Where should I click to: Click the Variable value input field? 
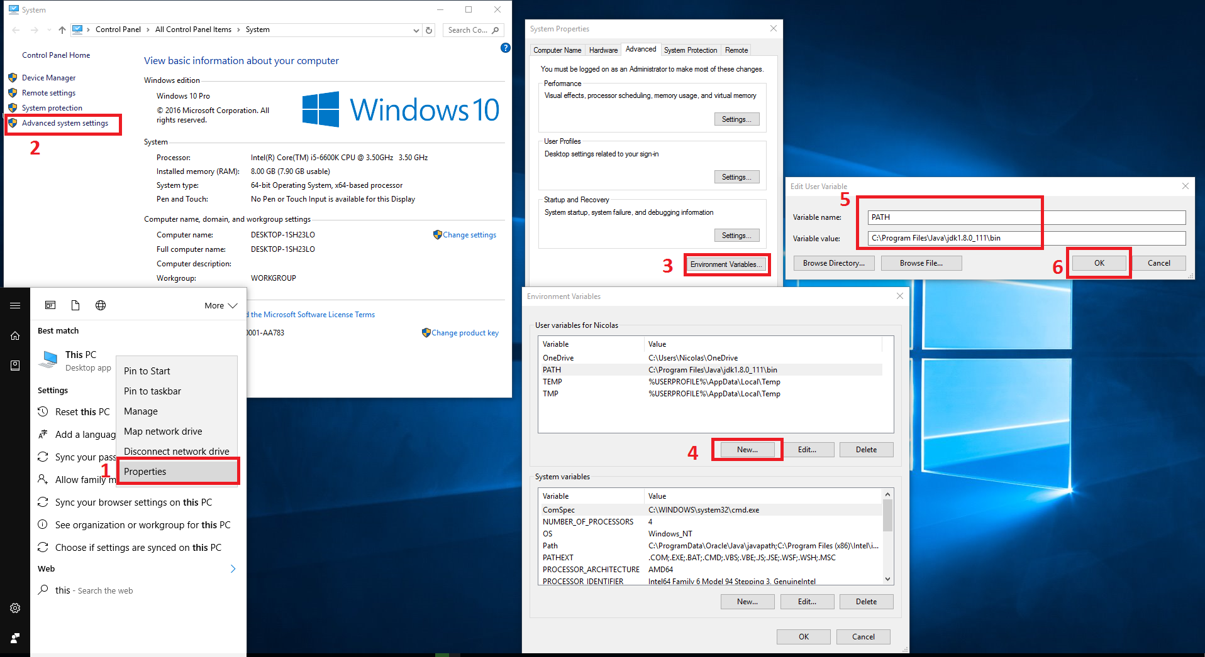pos(1026,238)
